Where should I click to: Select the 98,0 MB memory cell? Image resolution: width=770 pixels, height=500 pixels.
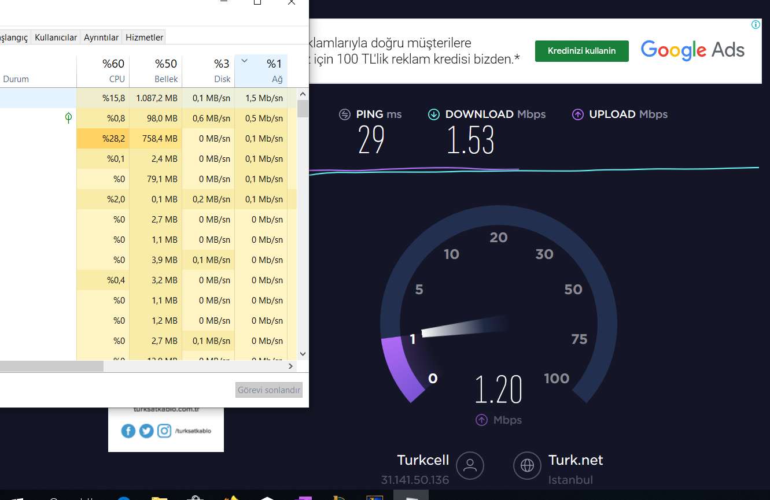click(156, 118)
